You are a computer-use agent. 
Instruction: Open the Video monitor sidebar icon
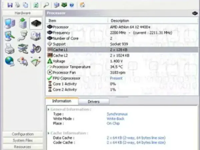coord(10,36)
